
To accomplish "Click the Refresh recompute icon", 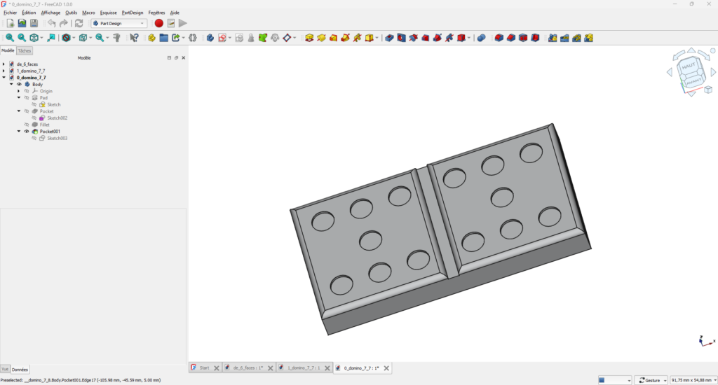I will coord(79,23).
